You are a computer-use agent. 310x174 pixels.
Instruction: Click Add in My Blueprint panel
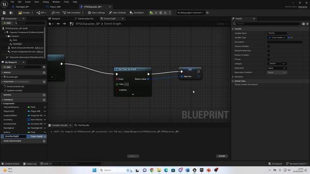click(x=7, y=67)
